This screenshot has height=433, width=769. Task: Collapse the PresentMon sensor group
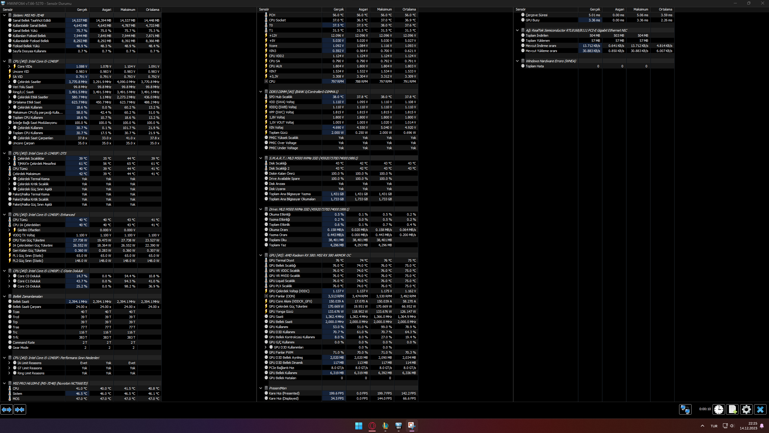pos(261,388)
